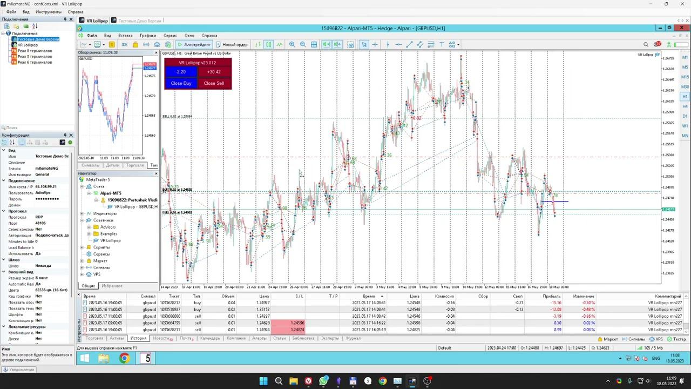Switch chart timeframe to D1
691x389 pixels.
click(685, 116)
